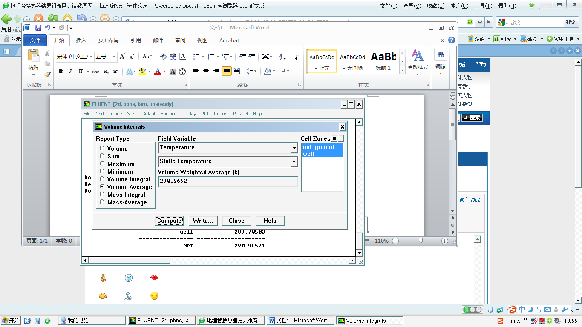Click the phonetic guide (wén) icon
The image size is (582, 327).
coord(173,56)
